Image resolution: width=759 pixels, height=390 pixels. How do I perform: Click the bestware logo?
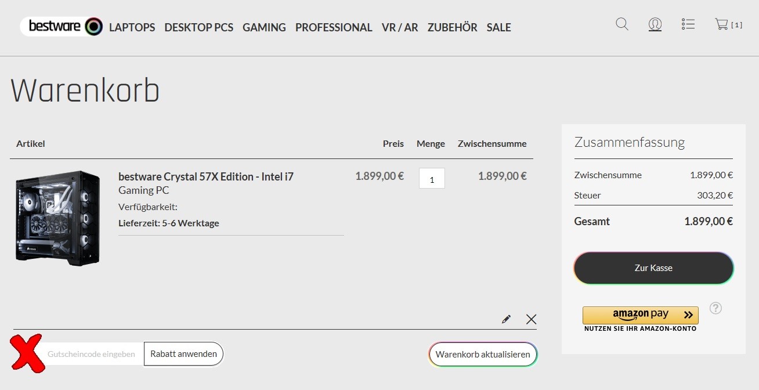(62, 27)
